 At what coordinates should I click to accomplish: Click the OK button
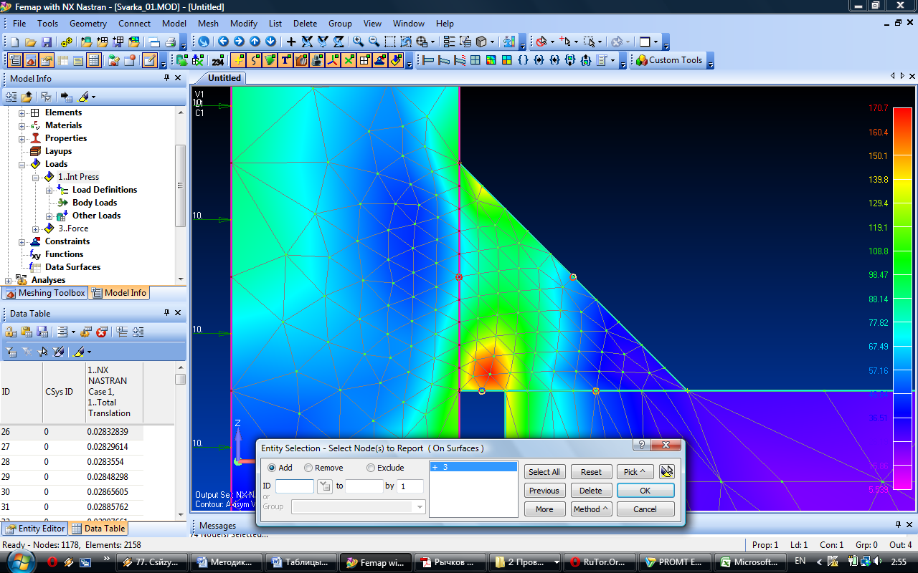pyautogui.click(x=645, y=491)
